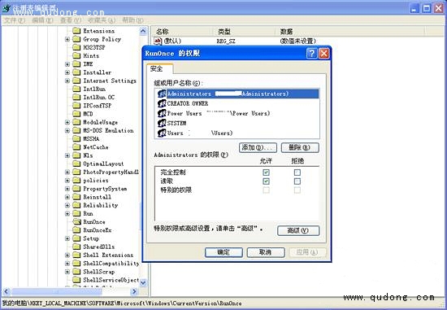Expand the policies tree node
Viewport: 447px width, 310px height.
tap(67, 181)
